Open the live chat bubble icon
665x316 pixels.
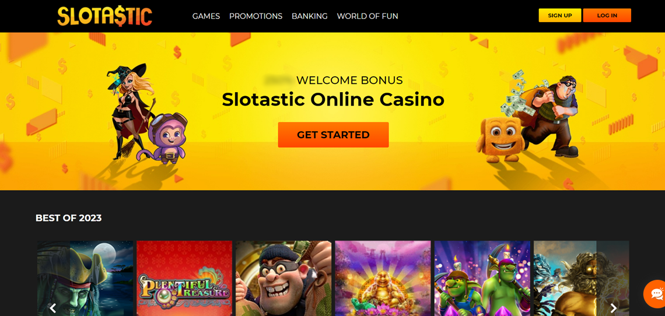(x=655, y=294)
